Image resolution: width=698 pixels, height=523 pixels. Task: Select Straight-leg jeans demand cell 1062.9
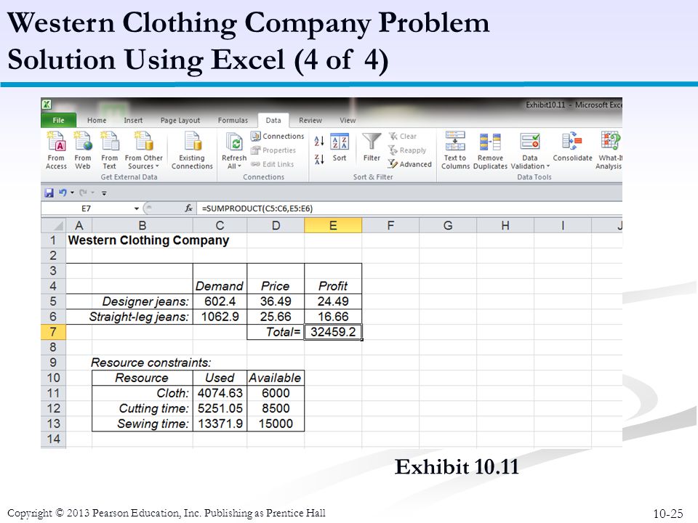220,317
